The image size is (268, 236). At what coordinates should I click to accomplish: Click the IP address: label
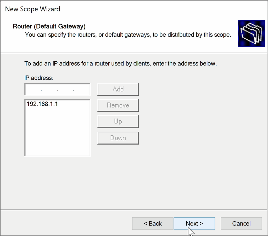pyautogui.click(x=39, y=78)
